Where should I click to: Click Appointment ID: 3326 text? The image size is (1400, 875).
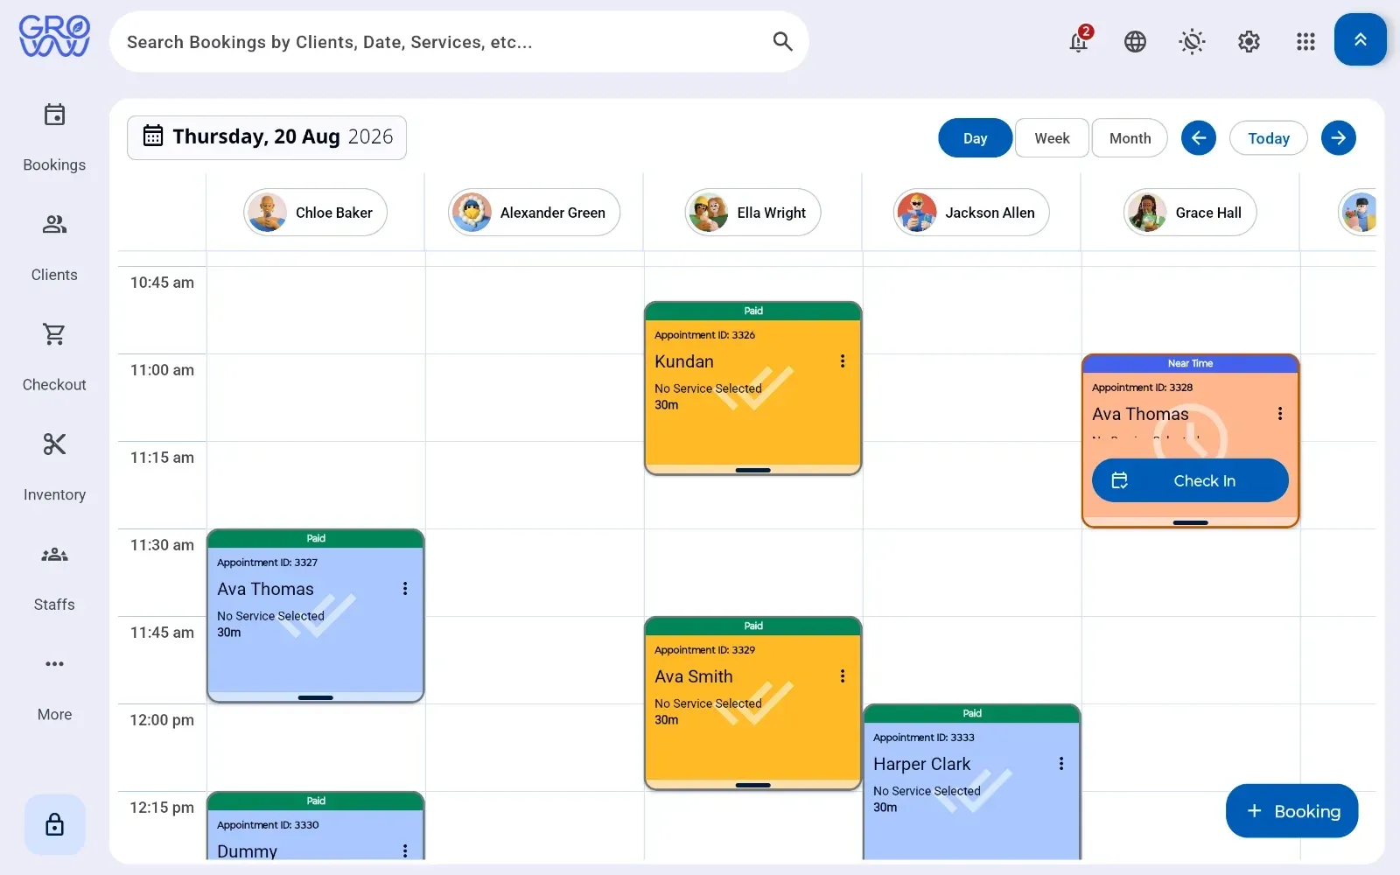click(x=704, y=335)
